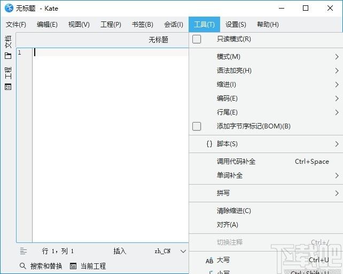This screenshot has width=343, height=274.
Task: Choose 清除缩进(C) from the menu
Action: tap(266, 211)
